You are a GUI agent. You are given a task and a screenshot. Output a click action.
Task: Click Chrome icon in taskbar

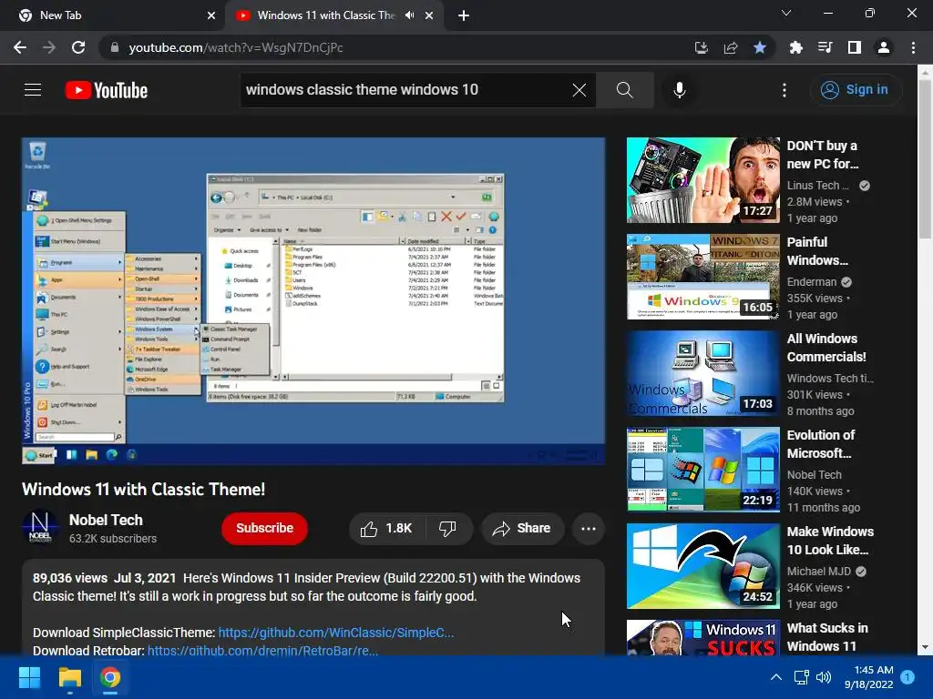(110, 677)
